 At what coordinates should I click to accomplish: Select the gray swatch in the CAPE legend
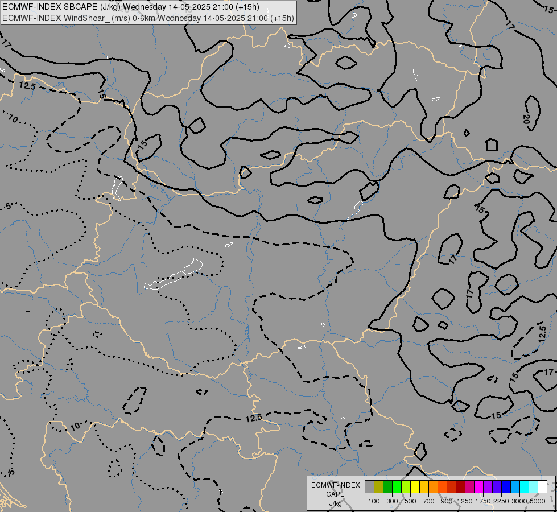369,487
